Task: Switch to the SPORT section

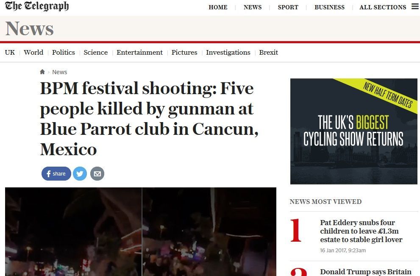Action: (288, 7)
